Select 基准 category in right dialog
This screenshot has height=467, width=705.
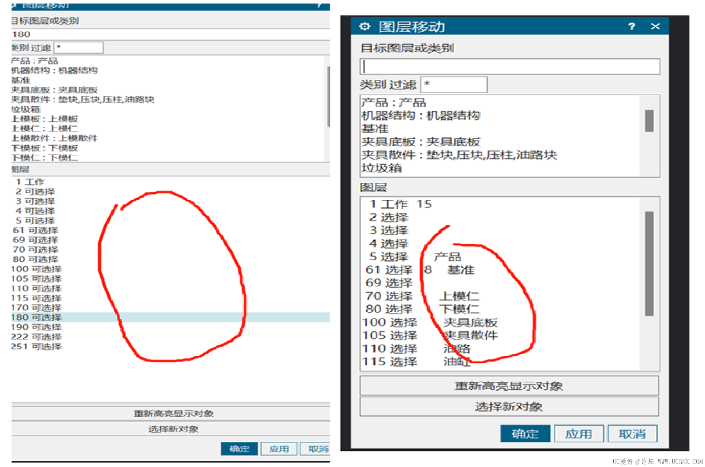pos(375,129)
